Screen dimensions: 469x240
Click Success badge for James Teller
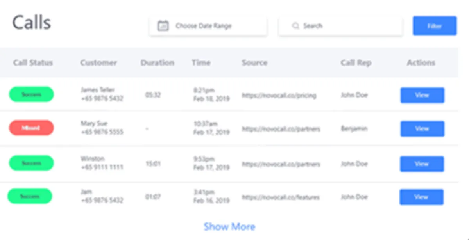point(31,94)
